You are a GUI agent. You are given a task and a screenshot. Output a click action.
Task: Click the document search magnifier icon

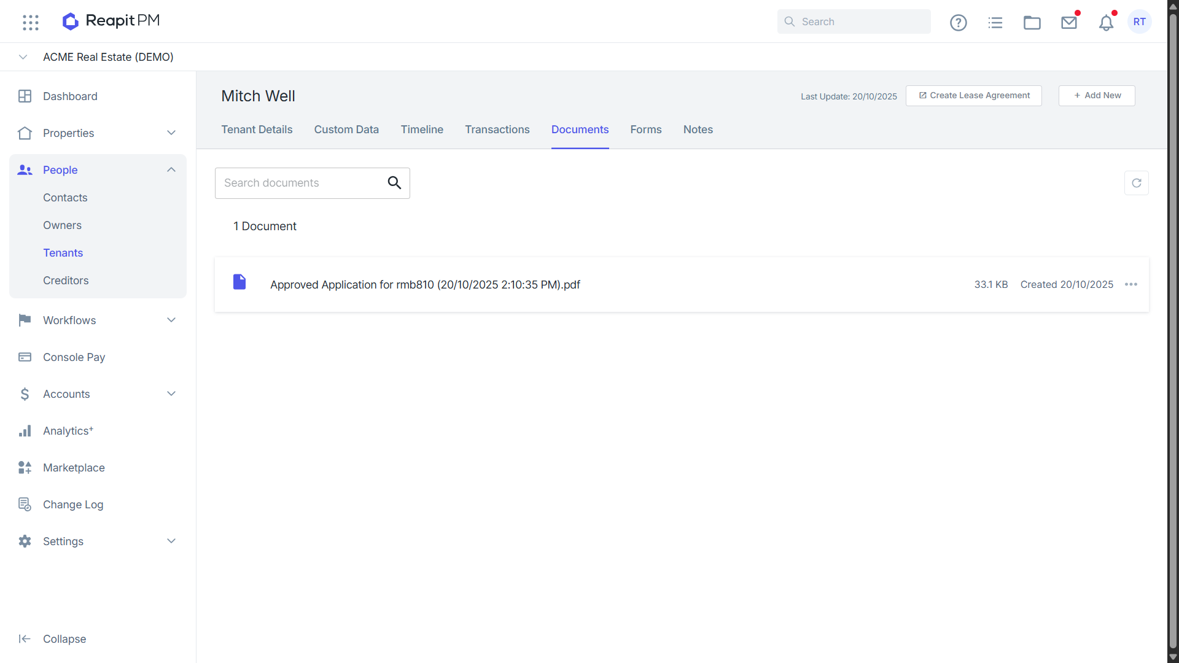394,183
